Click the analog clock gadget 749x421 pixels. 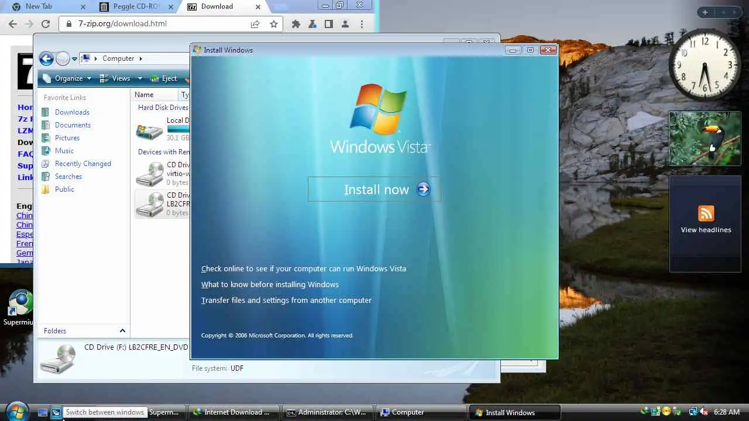point(704,65)
